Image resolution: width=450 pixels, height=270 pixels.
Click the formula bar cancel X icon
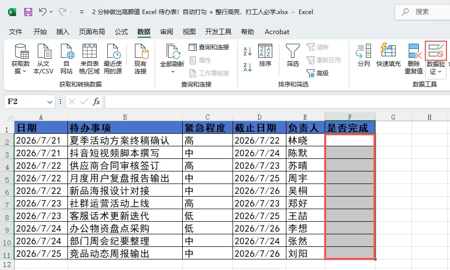pyautogui.click(x=72, y=102)
